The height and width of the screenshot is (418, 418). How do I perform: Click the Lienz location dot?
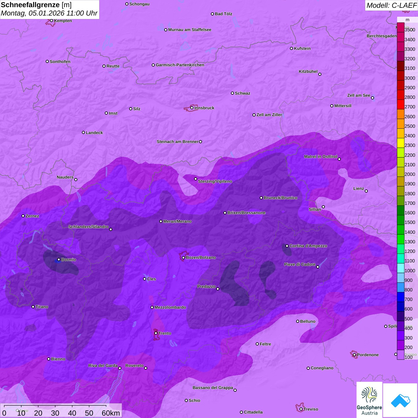click(366, 191)
